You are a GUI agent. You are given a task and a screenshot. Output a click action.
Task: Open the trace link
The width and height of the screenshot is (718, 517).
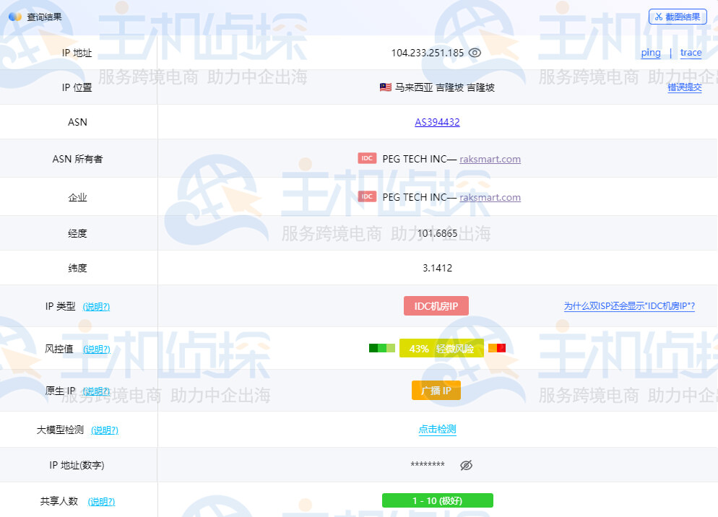tap(691, 53)
